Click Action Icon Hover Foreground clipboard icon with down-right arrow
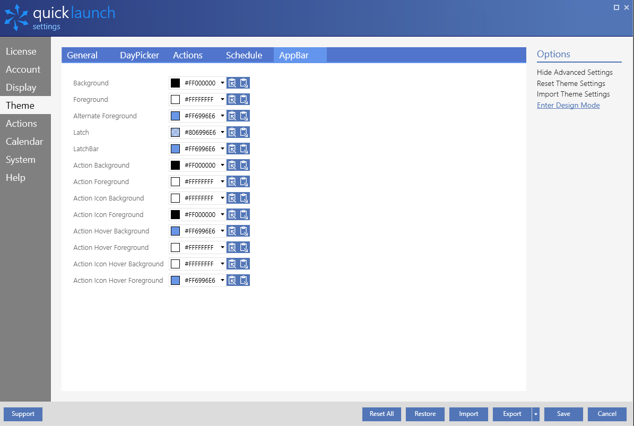 point(244,280)
